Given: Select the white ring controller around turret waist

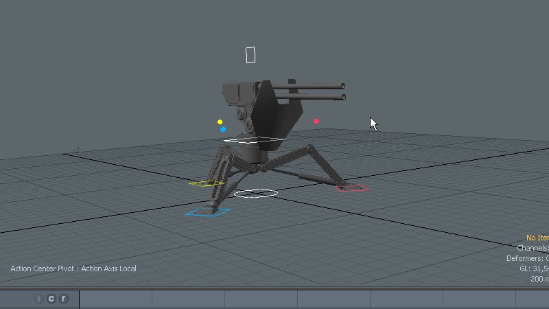Looking at the screenshot, I should 254,140.
